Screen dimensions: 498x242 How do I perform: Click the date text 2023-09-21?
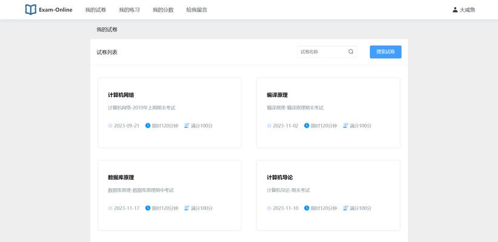127,126
